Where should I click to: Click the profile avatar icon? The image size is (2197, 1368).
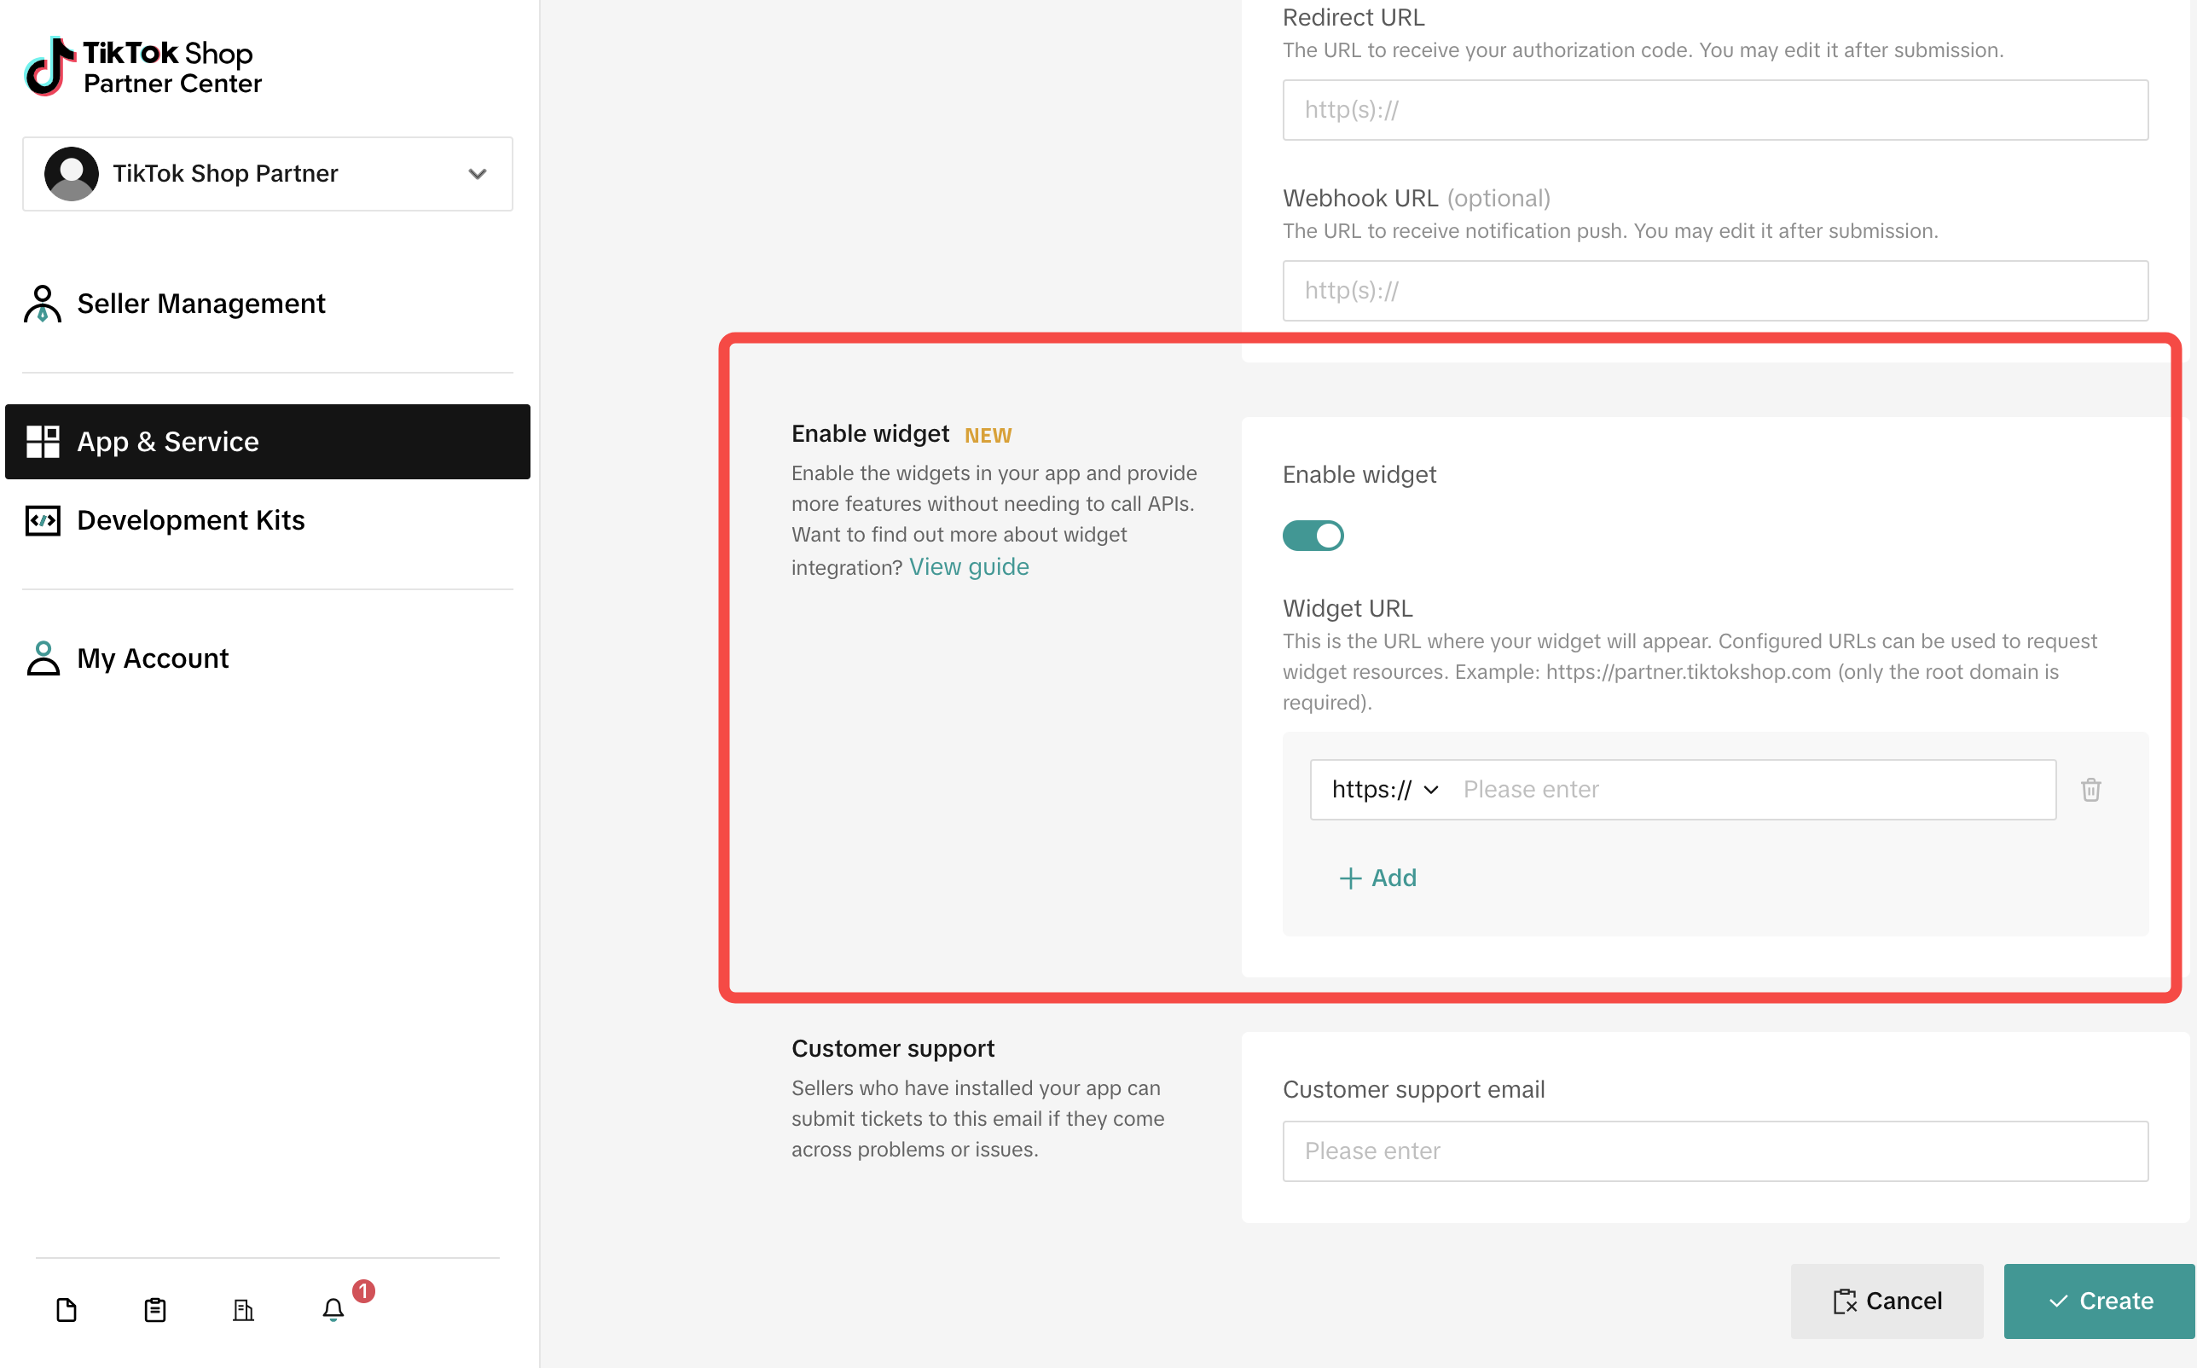coord(72,174)
